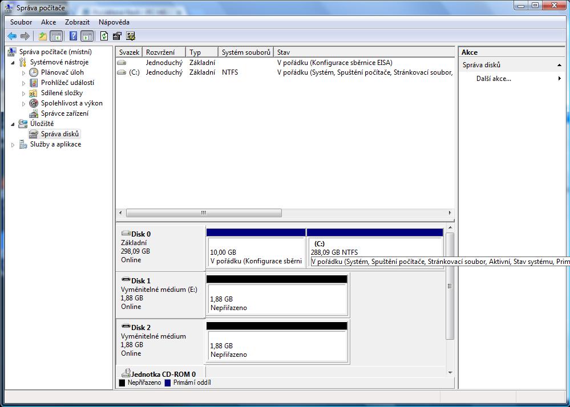The image size is (570, 407).
Task: Click the Disk 1 removable media icon
Action: (126, 280)
